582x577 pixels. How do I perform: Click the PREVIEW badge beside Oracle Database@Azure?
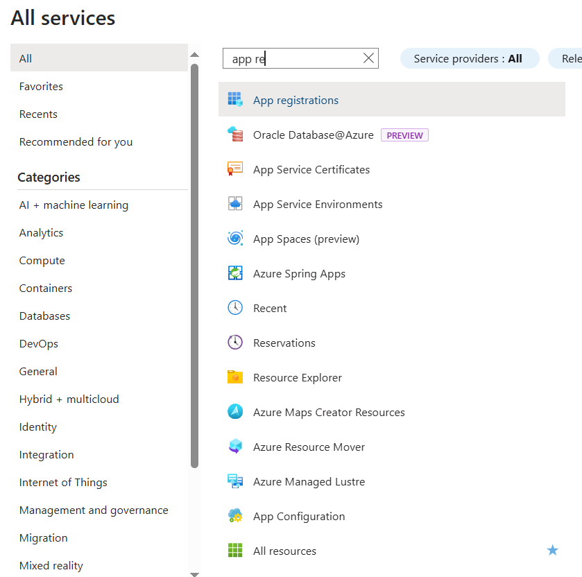pyautogui.click(x=404, y=135)
